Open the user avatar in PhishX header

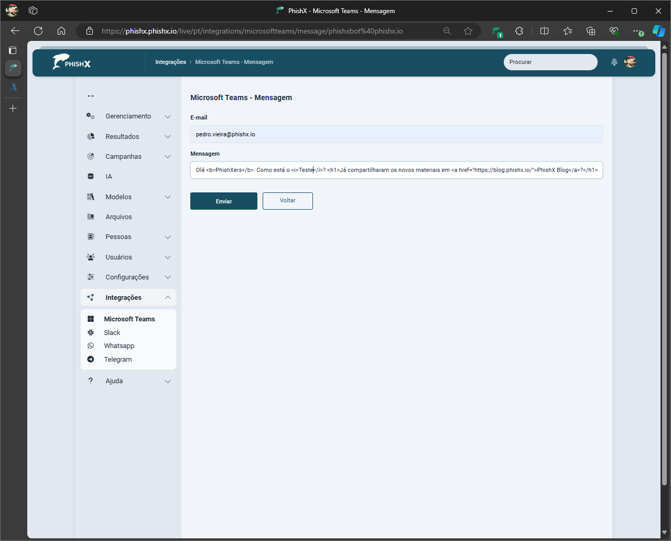pyautogui.click(x=630, y=62)
